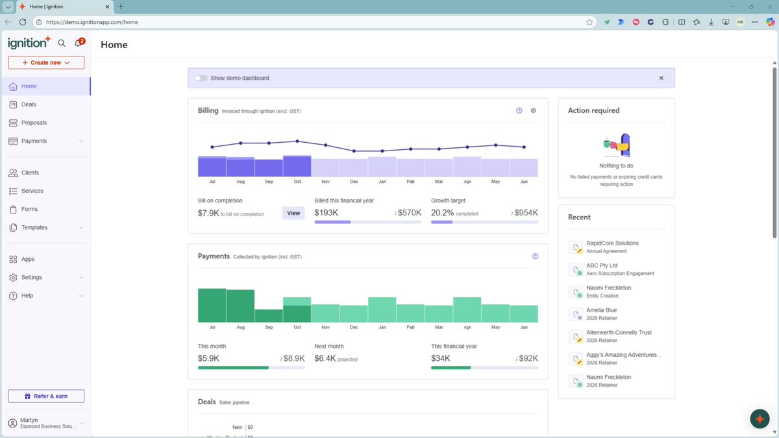Click the RapidCore Solutions proposal icon
779x438 pixels.
click(x=576, y=247)
